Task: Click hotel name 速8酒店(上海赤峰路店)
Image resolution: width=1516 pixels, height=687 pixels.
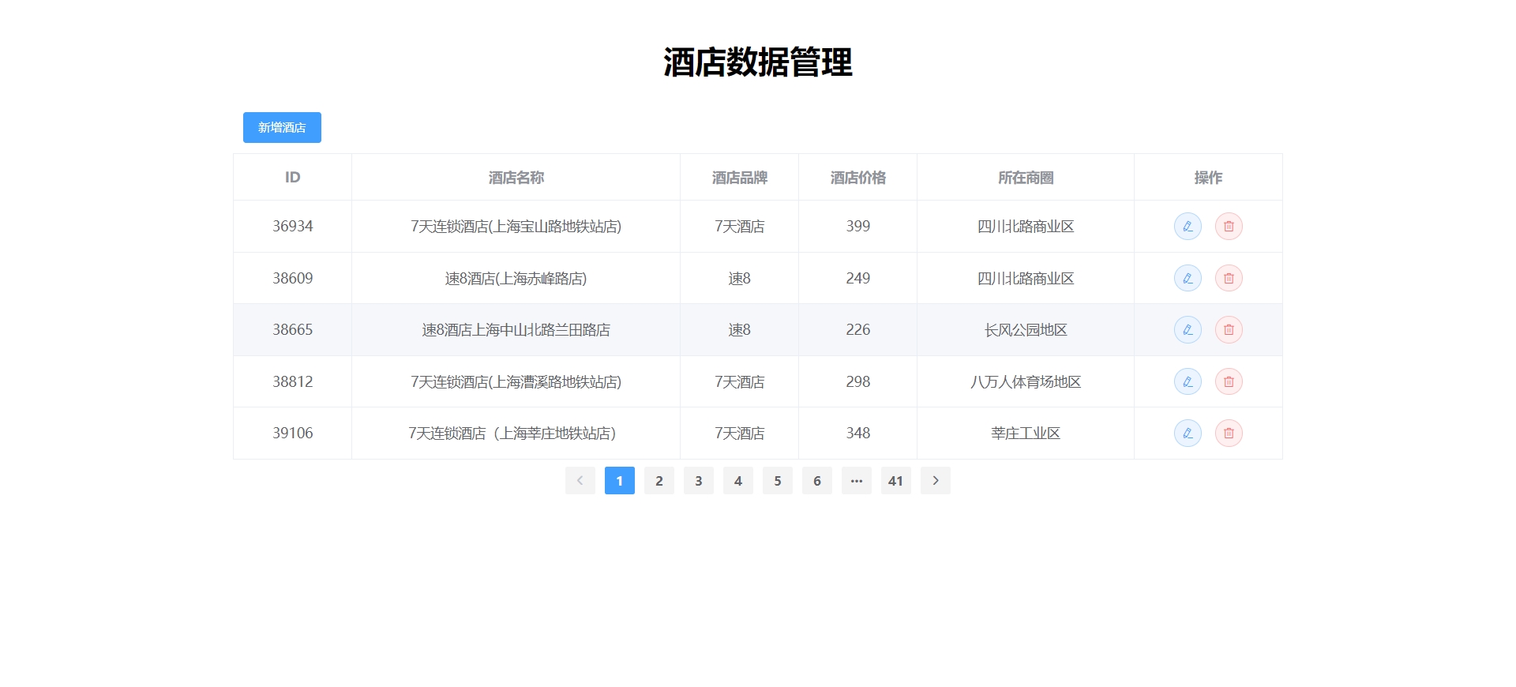Action: (x=516, y=278)
